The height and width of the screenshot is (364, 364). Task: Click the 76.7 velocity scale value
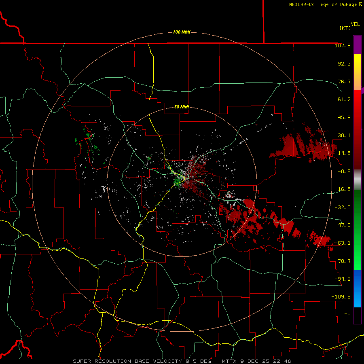(344, 81)
